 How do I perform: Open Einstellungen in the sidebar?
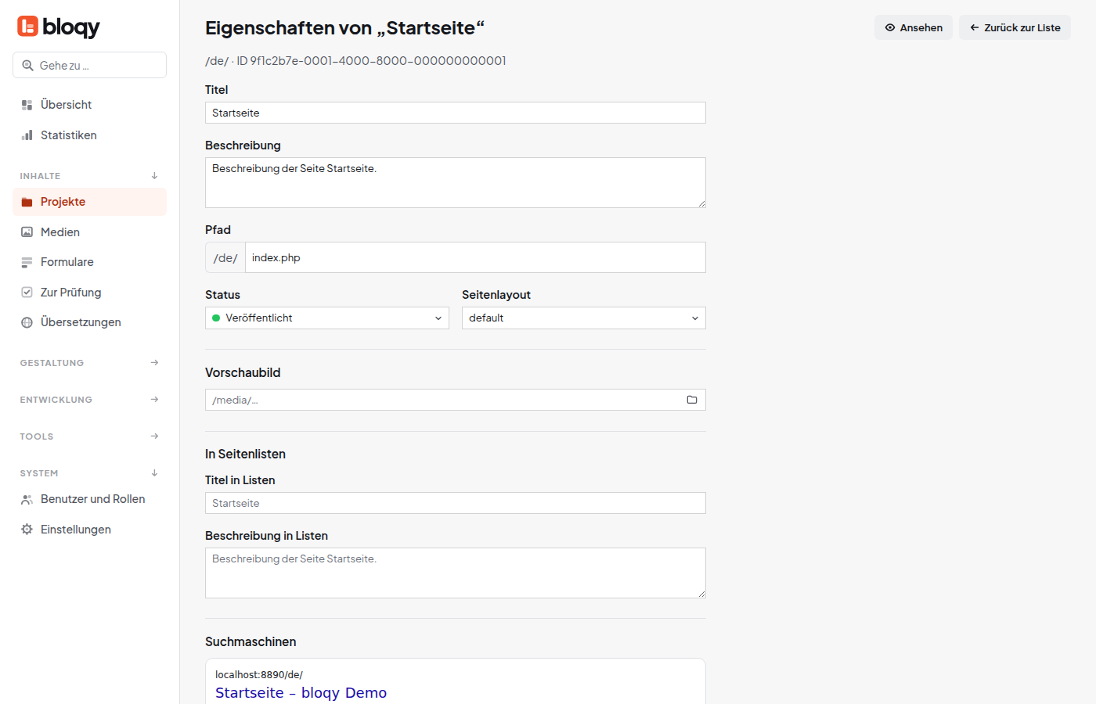(89, 530)
